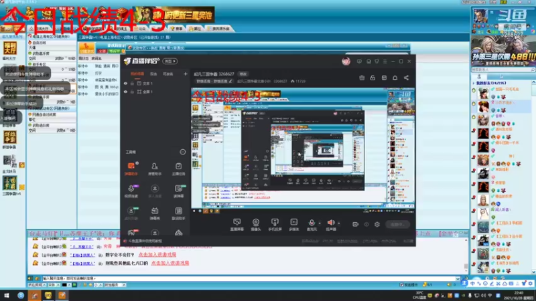This screenshot has height=301, width=536.
Task: Toggle the lock on the 全屏 1 source
Action: (x=132, y=92)
